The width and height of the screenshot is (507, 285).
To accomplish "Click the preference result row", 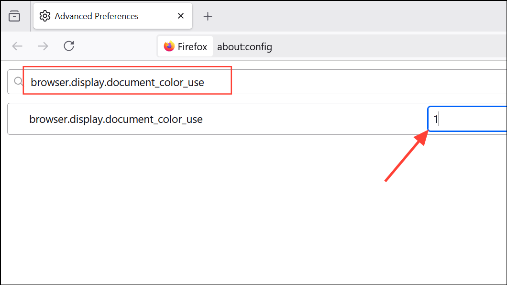I will click(215, 119).
